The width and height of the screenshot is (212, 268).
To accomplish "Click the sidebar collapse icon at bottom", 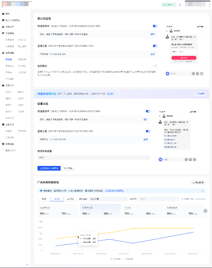I will pos(27,264).
